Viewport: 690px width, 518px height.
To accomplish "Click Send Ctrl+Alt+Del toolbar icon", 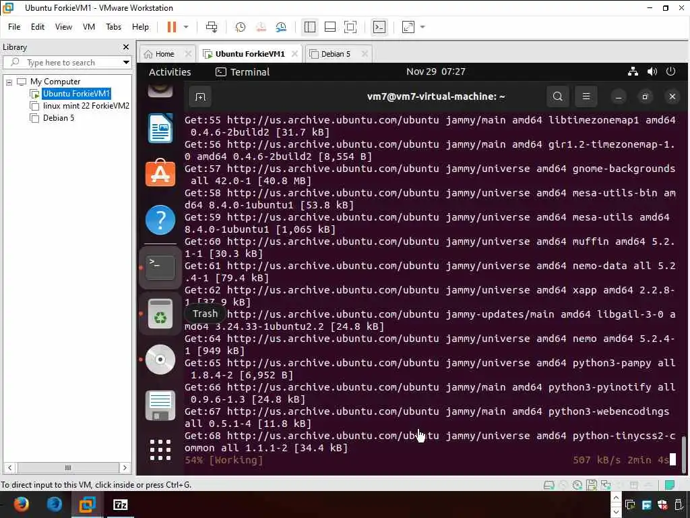I will pyautogui.click(x=212, y=27).
